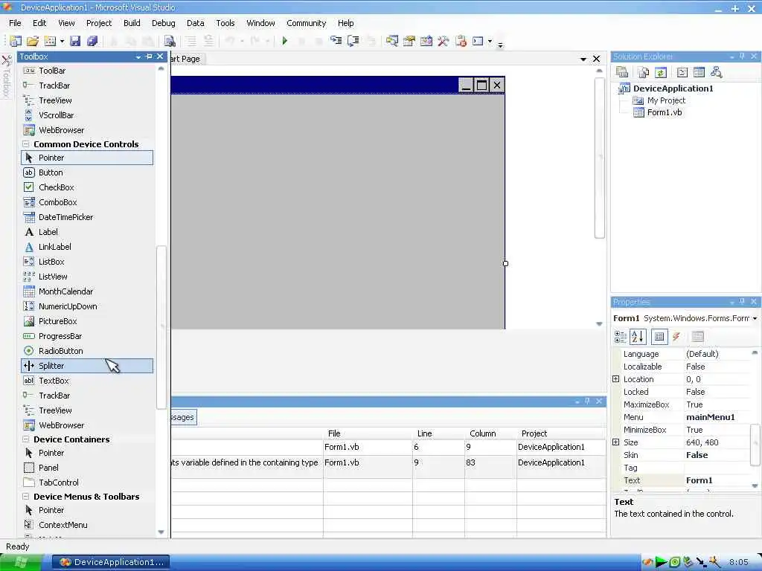
Task: Click the Toolbox scroll-down arrow
Action: point(161,532)
